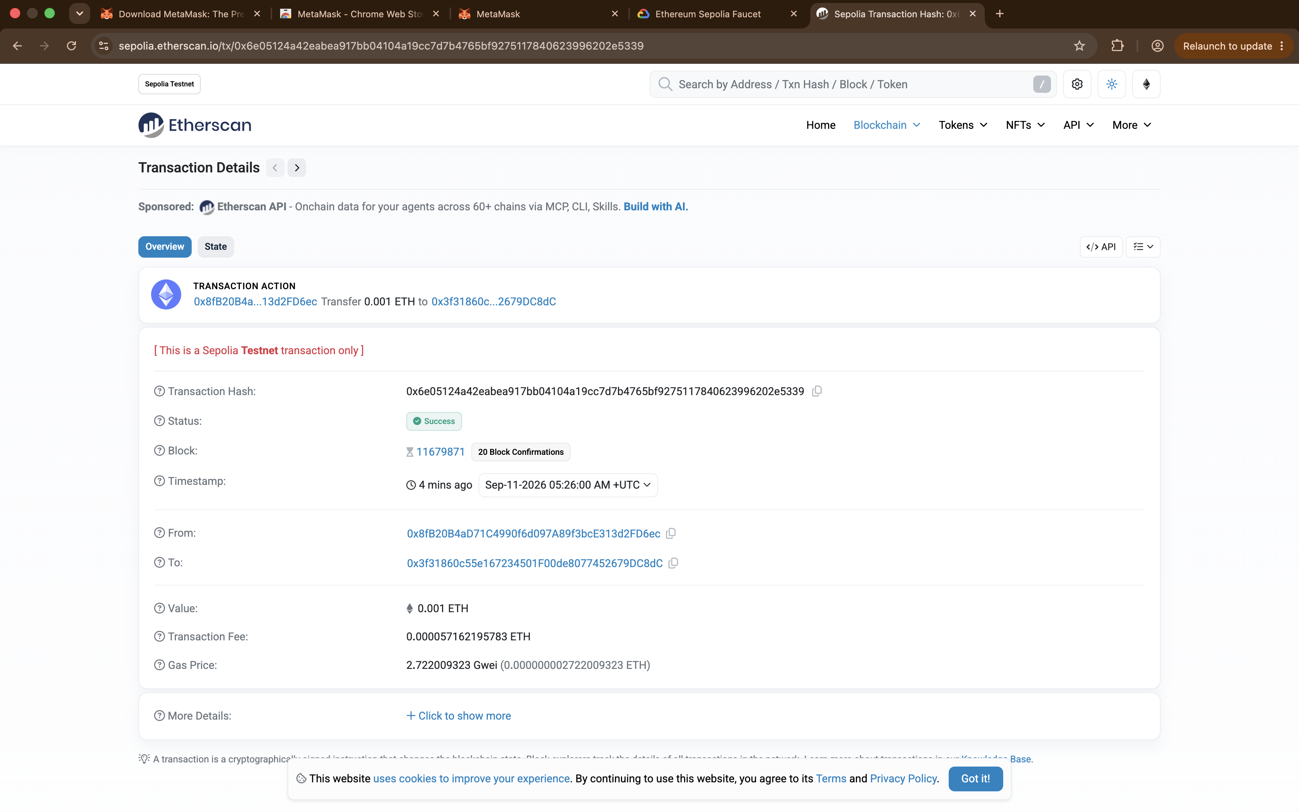The width and height of the screenshot is (1299, 812).
Task: Click Relaunch to update button
Action: [x=1234, y=46]
